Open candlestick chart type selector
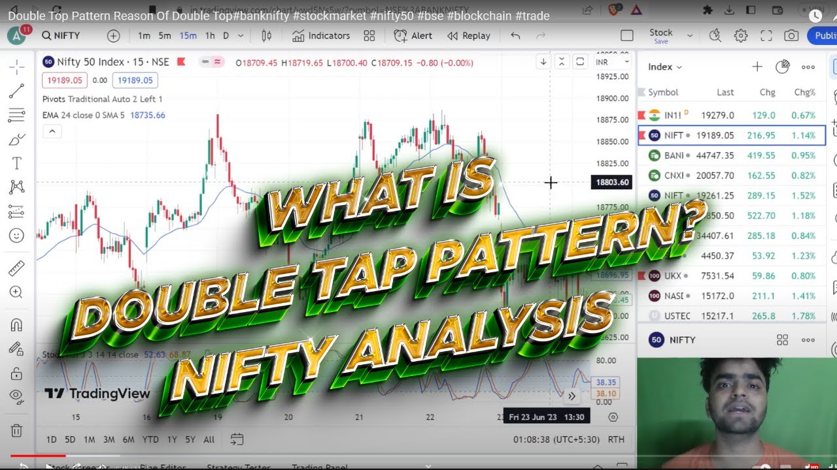The width and height of the screenshot is (837, 470). tap(266, 36)
